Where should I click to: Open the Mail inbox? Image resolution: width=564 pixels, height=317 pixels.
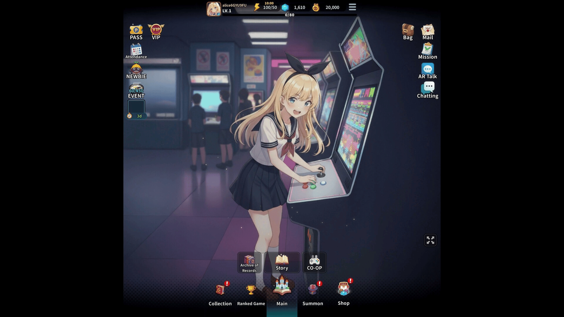(x=428, y=32)
